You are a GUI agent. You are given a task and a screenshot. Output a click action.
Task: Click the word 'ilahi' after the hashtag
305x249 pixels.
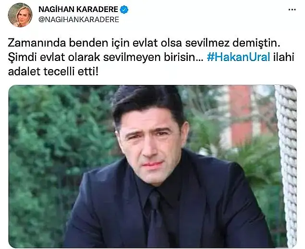coord(283,57)
